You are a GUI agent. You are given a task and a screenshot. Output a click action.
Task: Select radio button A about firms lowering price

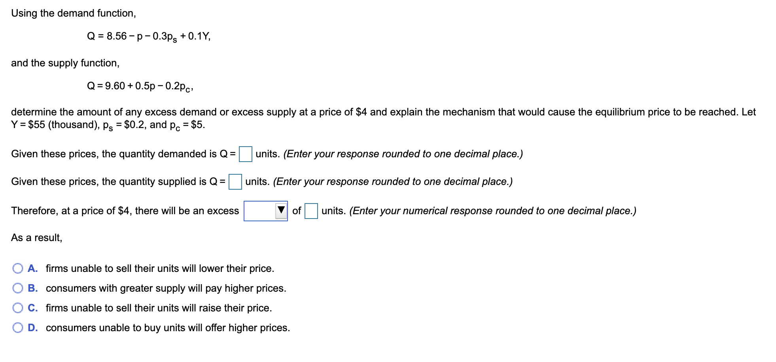tap(17, 268)
